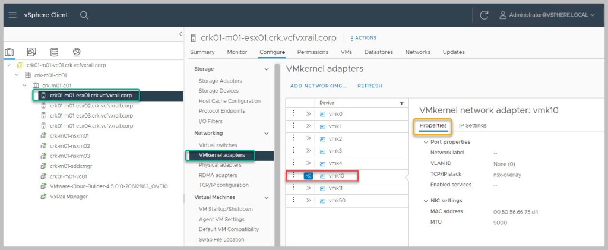Image resolution: width=608 pixels, height=250 pixels.
Task: Open the vSphere Client hamburger menu
Action: 12,15
